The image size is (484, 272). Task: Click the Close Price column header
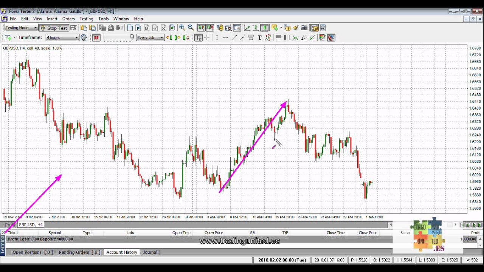pos(368,233)
